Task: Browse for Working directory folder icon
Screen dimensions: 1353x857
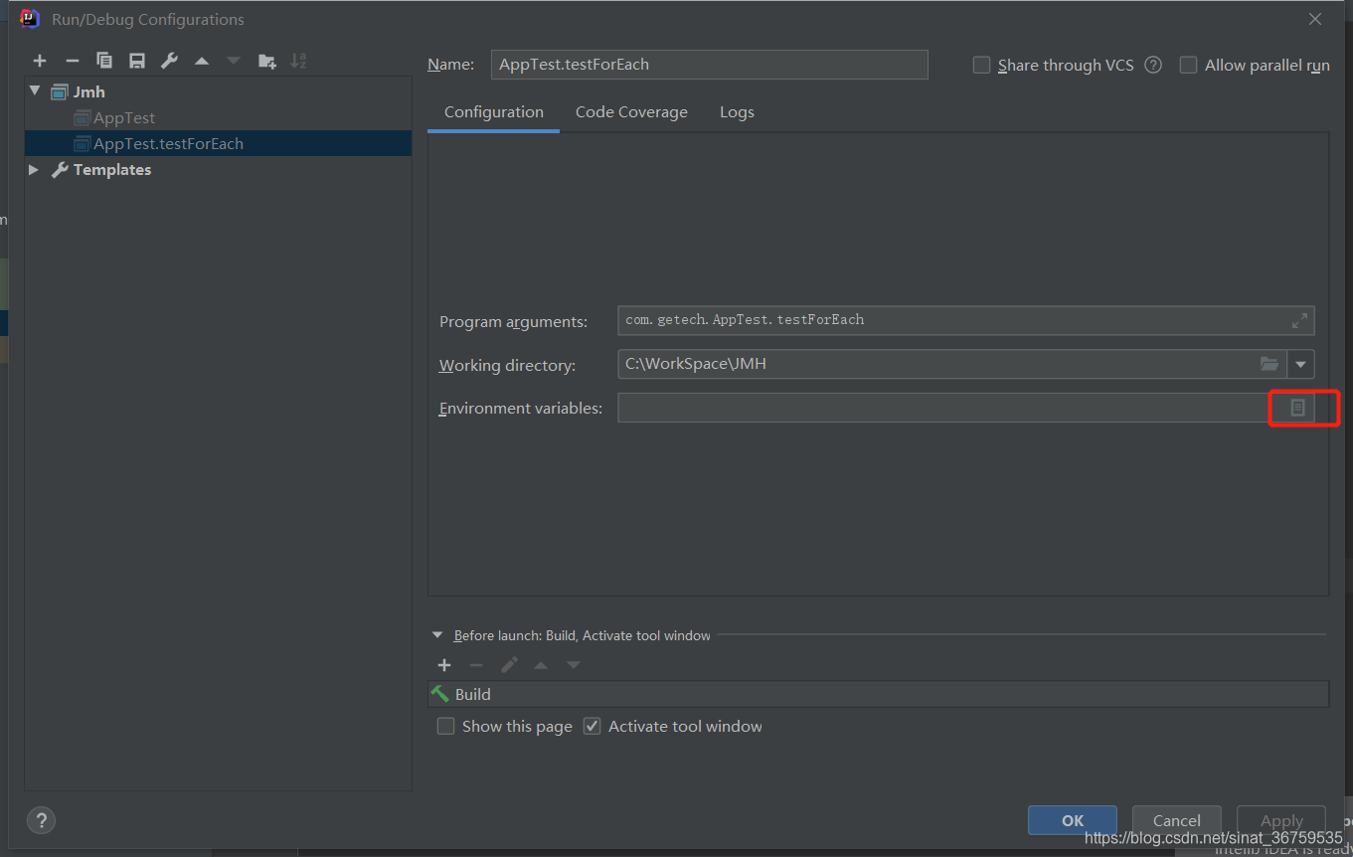Action: [1268, 364]
